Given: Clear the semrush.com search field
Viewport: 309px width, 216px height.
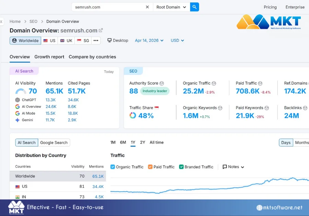Looking at the screenshot, I should [147, 7].
